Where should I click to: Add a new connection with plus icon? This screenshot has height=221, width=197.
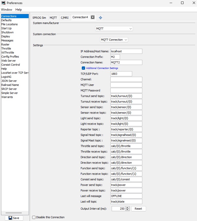101,17
